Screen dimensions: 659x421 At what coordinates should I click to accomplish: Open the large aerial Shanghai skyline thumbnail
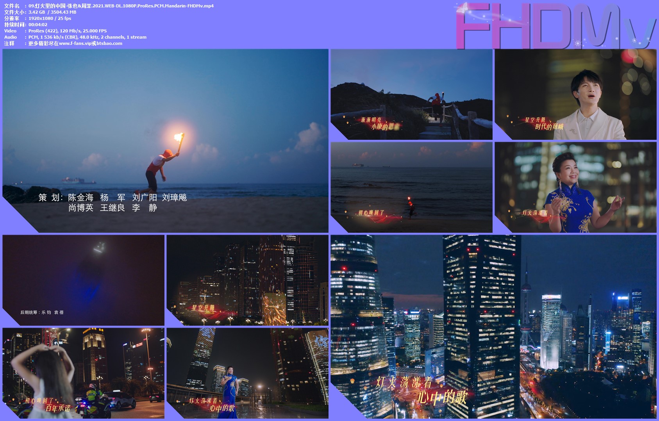(x=493, y=326)
